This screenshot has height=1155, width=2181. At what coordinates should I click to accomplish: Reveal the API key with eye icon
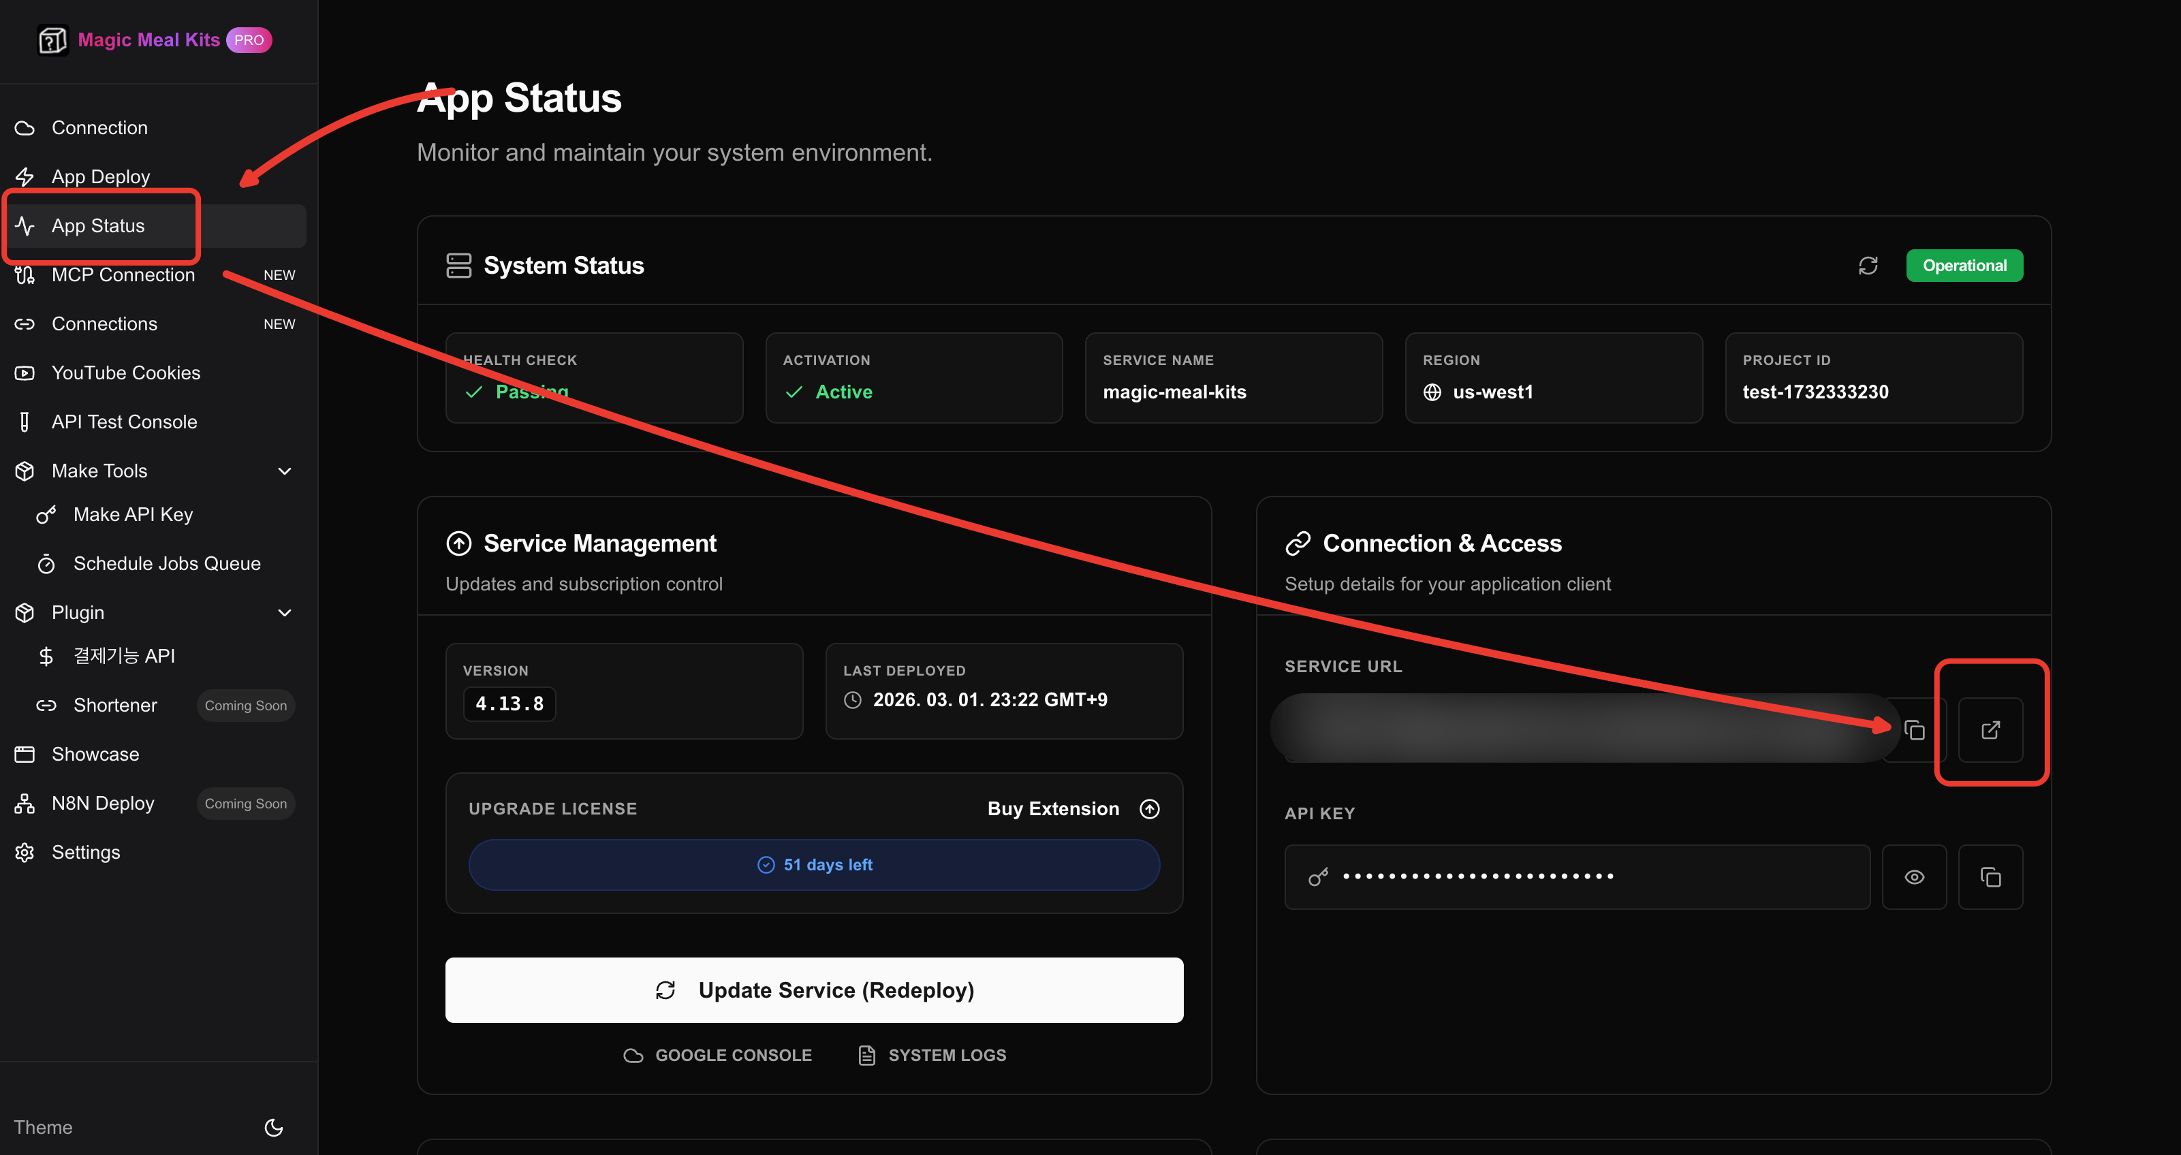click(x=1914, y=877)
